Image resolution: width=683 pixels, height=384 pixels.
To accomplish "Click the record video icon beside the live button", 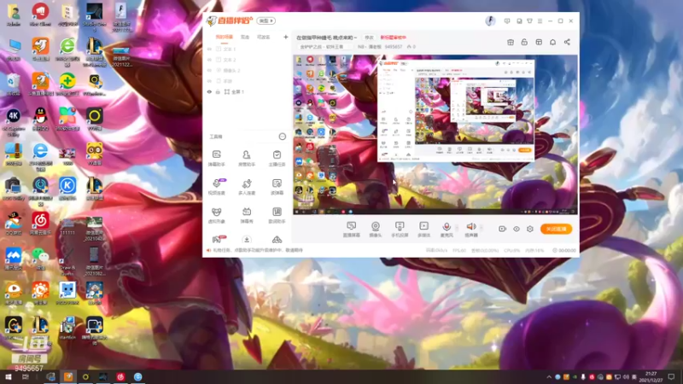I will (x=502, y=229).
